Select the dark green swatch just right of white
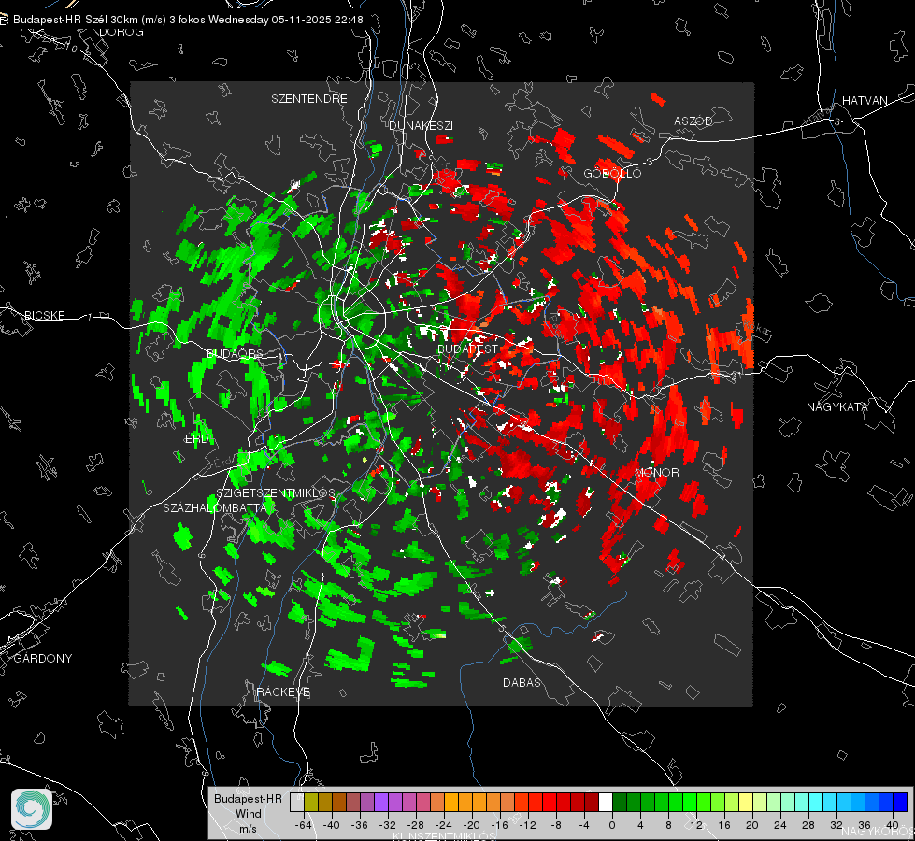The image size is (915, 841). tap(620, 802)
